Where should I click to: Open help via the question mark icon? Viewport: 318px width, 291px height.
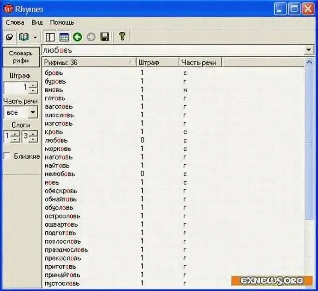point(122,37)
